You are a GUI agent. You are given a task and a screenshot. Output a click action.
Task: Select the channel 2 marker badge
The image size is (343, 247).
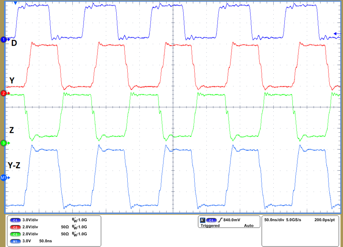click(x=3, y=93)
